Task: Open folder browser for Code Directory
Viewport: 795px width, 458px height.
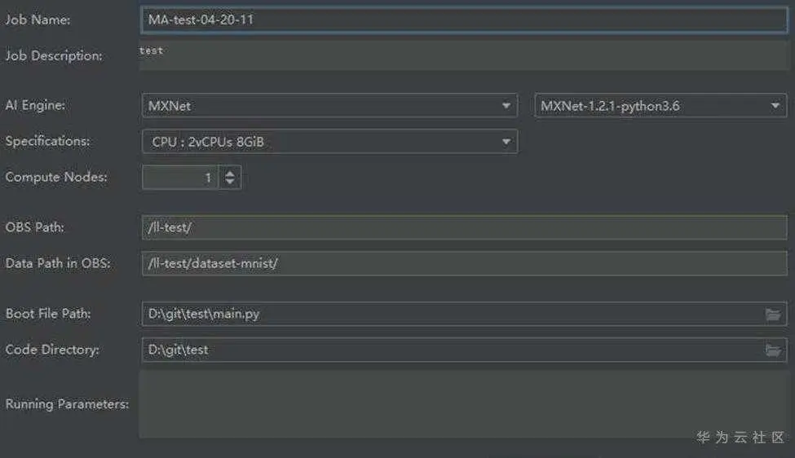Action: point(773,350)
